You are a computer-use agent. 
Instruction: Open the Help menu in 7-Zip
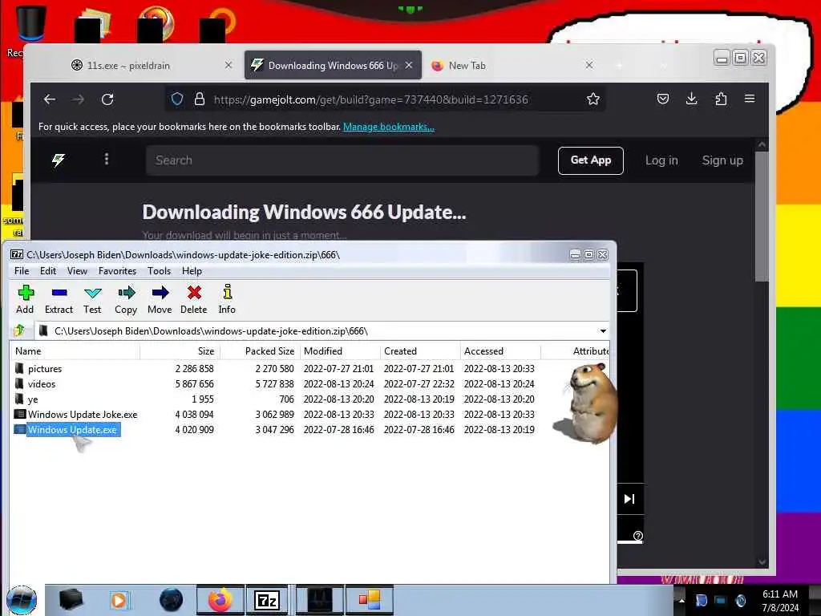point(192,271)
